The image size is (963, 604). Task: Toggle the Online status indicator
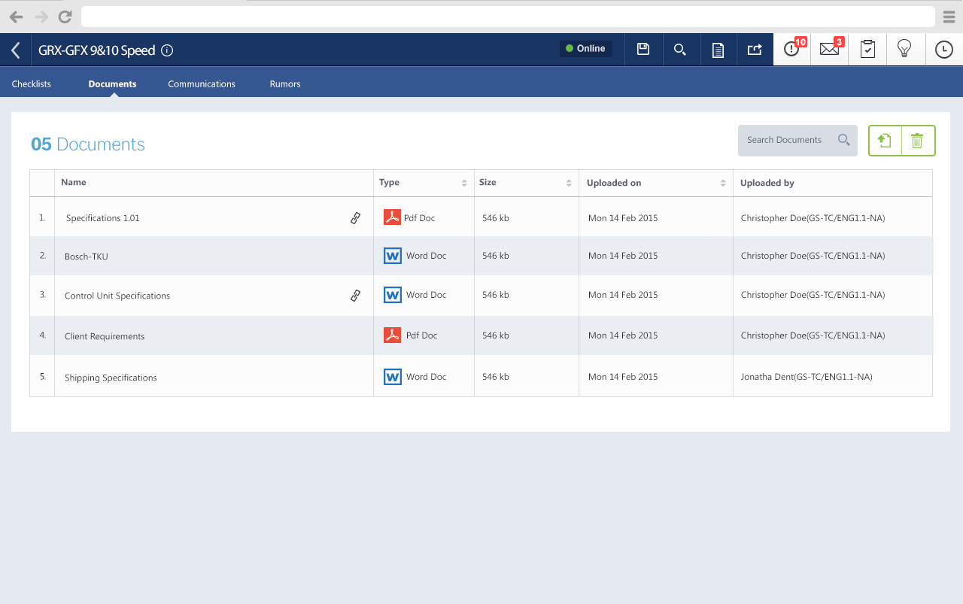pos(586,49)
